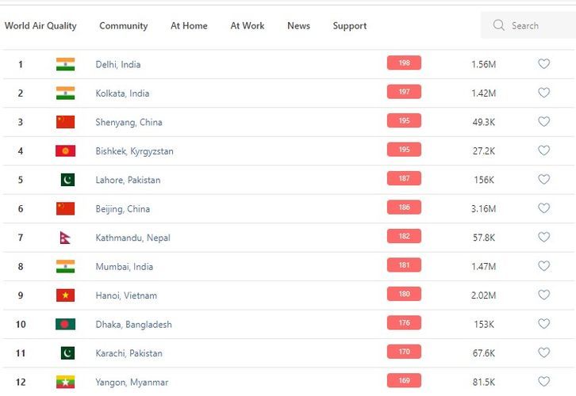The width and height of the screenshot is (576, 396).
Task: Toggle favorite heart for Hanoi, Vietnam
Action: 543,295
